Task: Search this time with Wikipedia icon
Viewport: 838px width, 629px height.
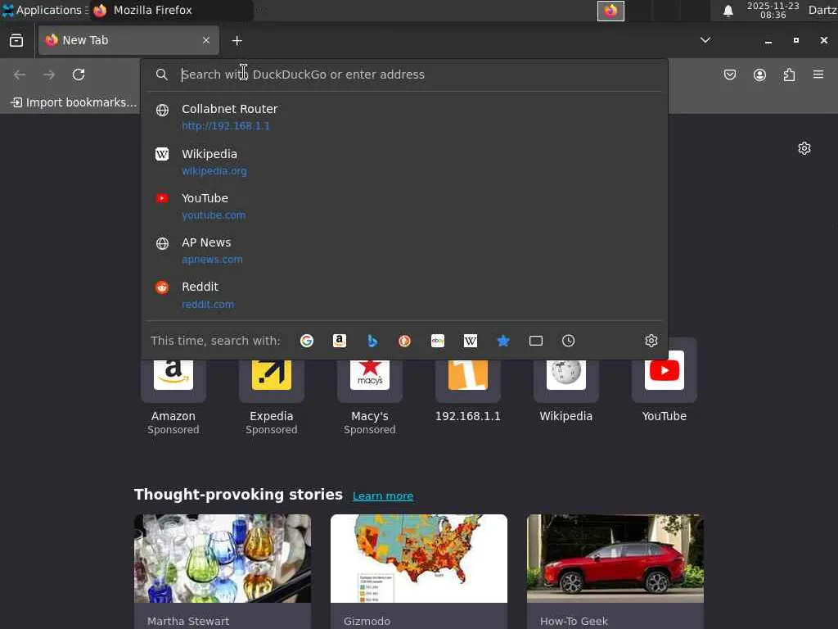Action: coord(471,341)
